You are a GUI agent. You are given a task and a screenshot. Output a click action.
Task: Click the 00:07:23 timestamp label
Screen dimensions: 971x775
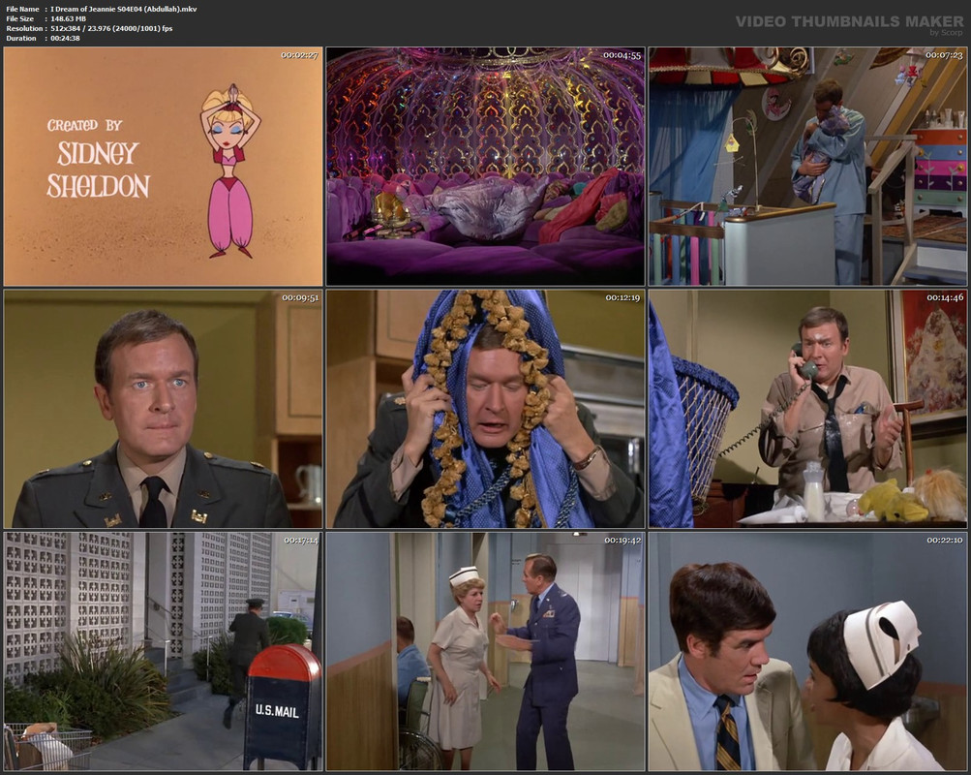[945, 55]
